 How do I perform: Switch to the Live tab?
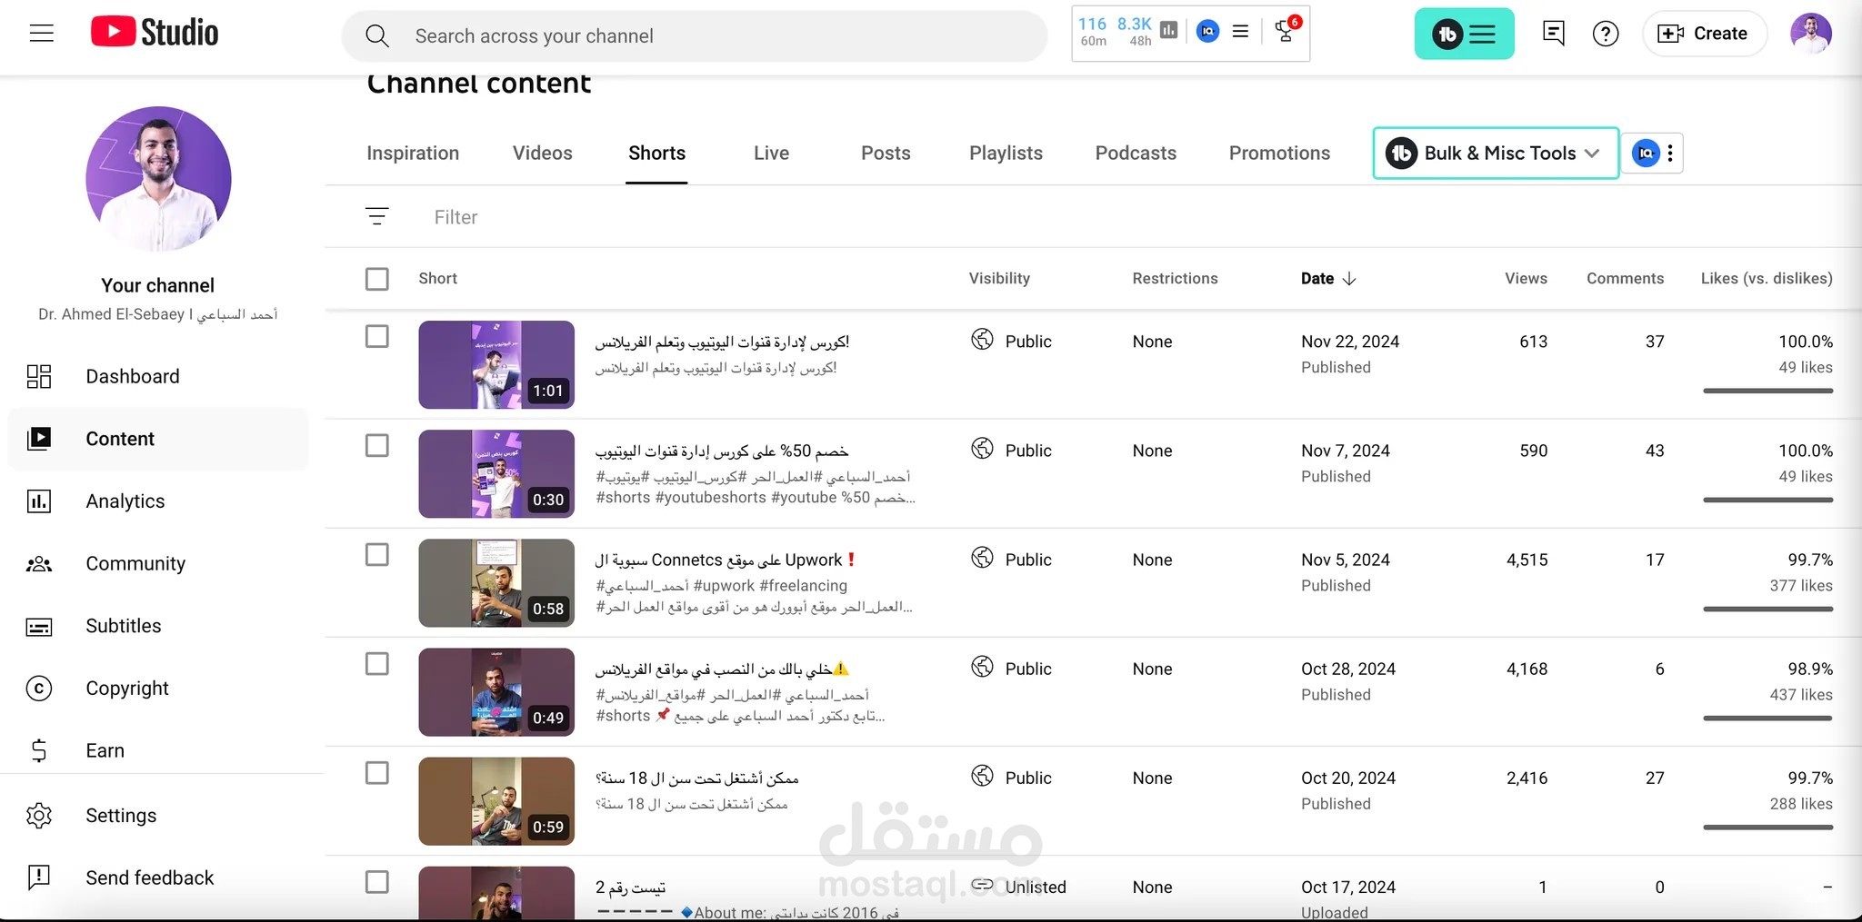[x=771, y=153]
